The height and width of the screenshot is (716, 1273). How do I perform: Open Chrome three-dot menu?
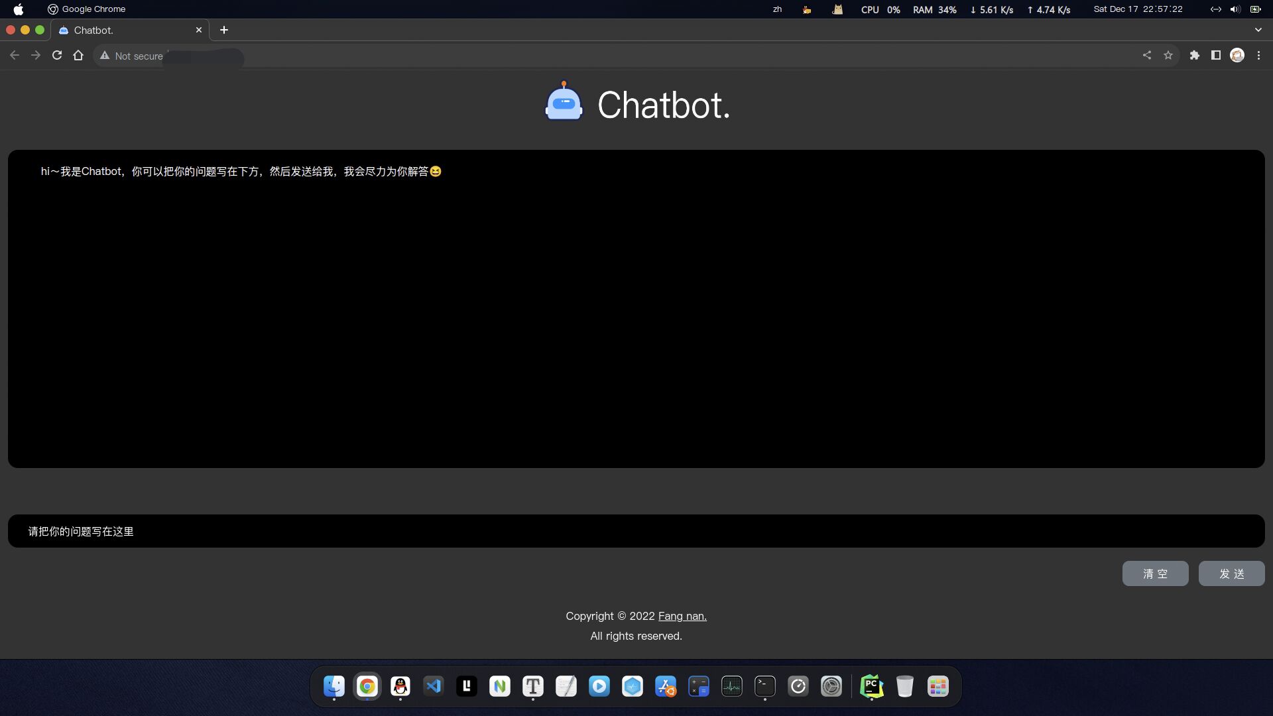coord(1258,56)
